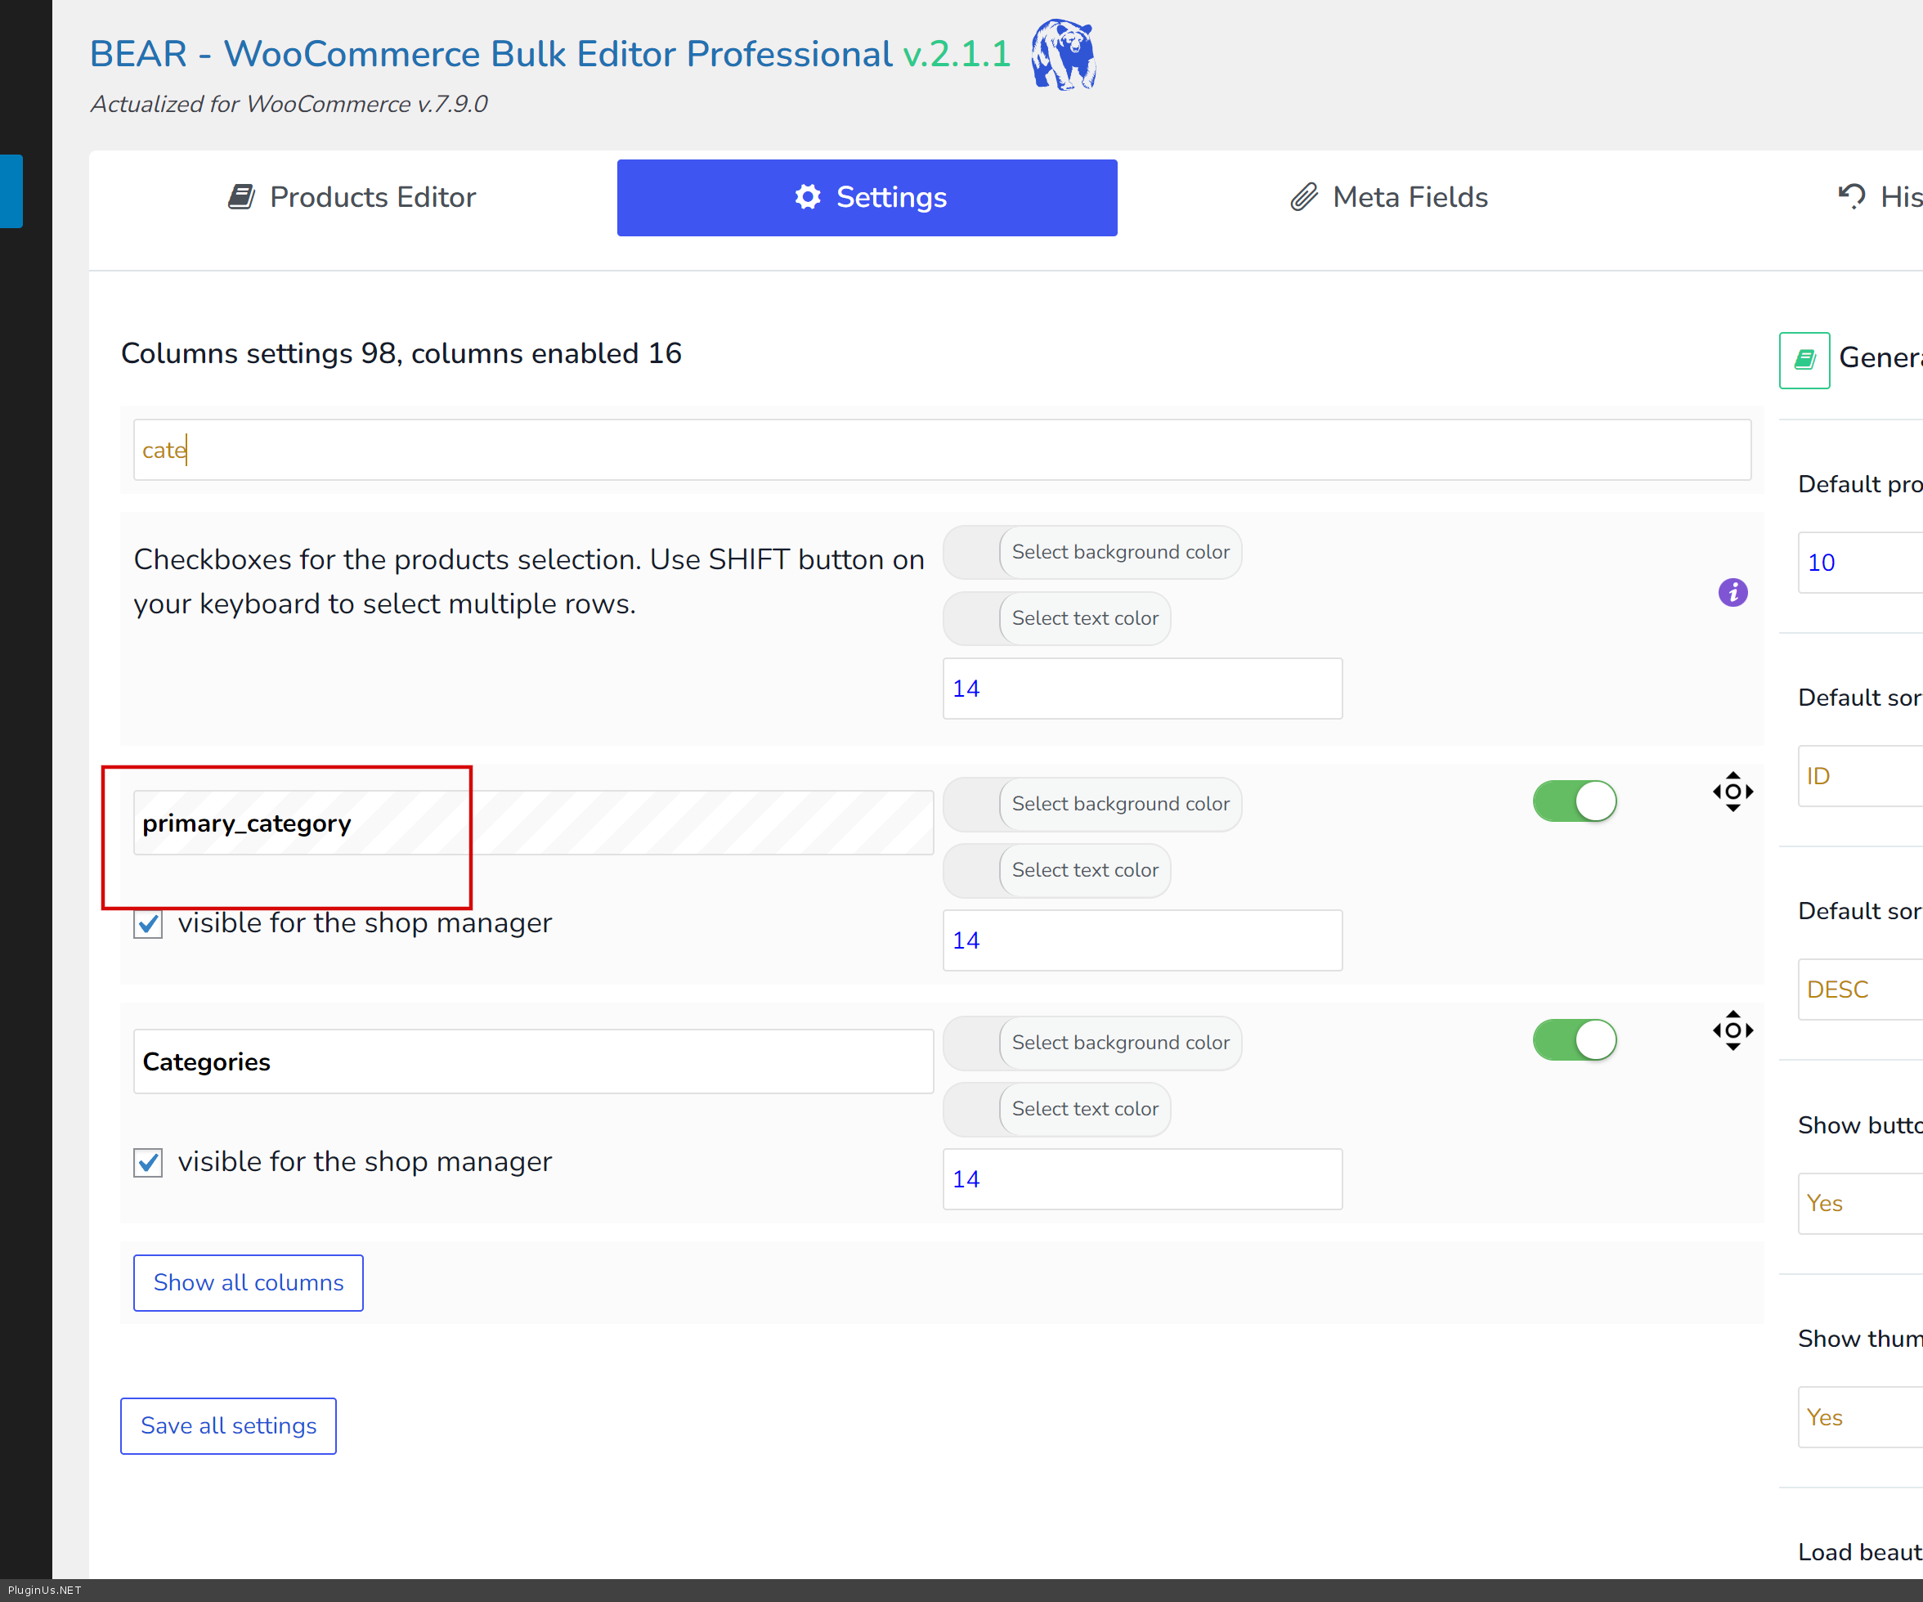Screen dimensions: 1923x1602
Task: Switch to the Products Editor tab
Action: click(x=352, y=197)
